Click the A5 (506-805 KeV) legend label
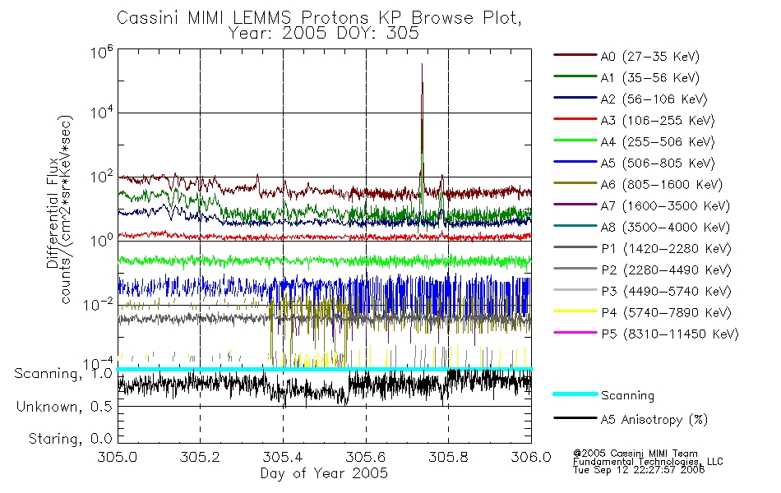The width and height of the screenshot is (781, 493). 658,164
